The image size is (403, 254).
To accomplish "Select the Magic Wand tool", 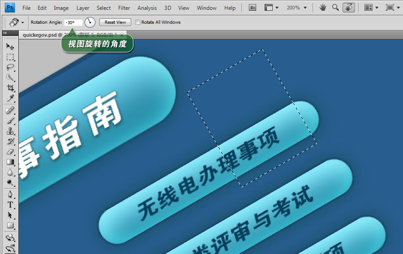I will pos(10,77).
